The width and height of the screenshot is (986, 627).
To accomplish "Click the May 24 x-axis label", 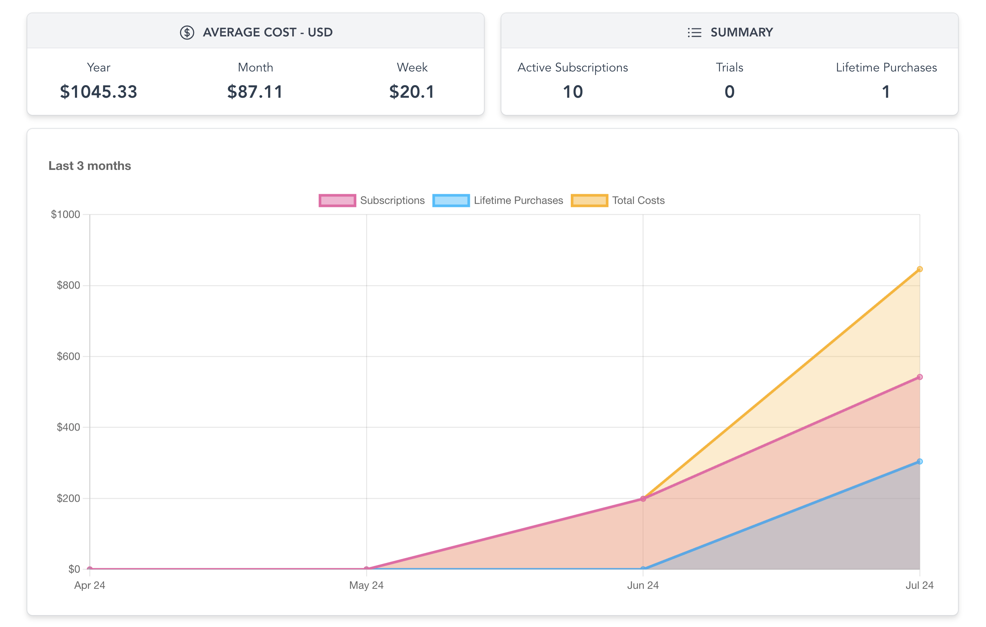I will (x=367, y=585).
